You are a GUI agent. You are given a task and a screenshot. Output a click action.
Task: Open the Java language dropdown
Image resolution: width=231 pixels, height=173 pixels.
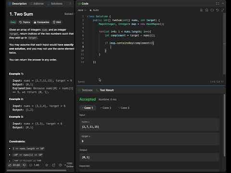point(82,10)
